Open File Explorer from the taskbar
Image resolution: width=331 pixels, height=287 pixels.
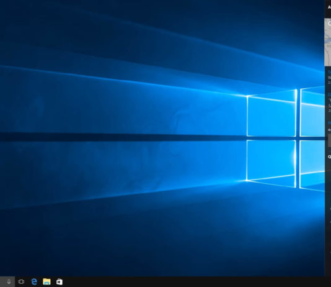point(46,281)
